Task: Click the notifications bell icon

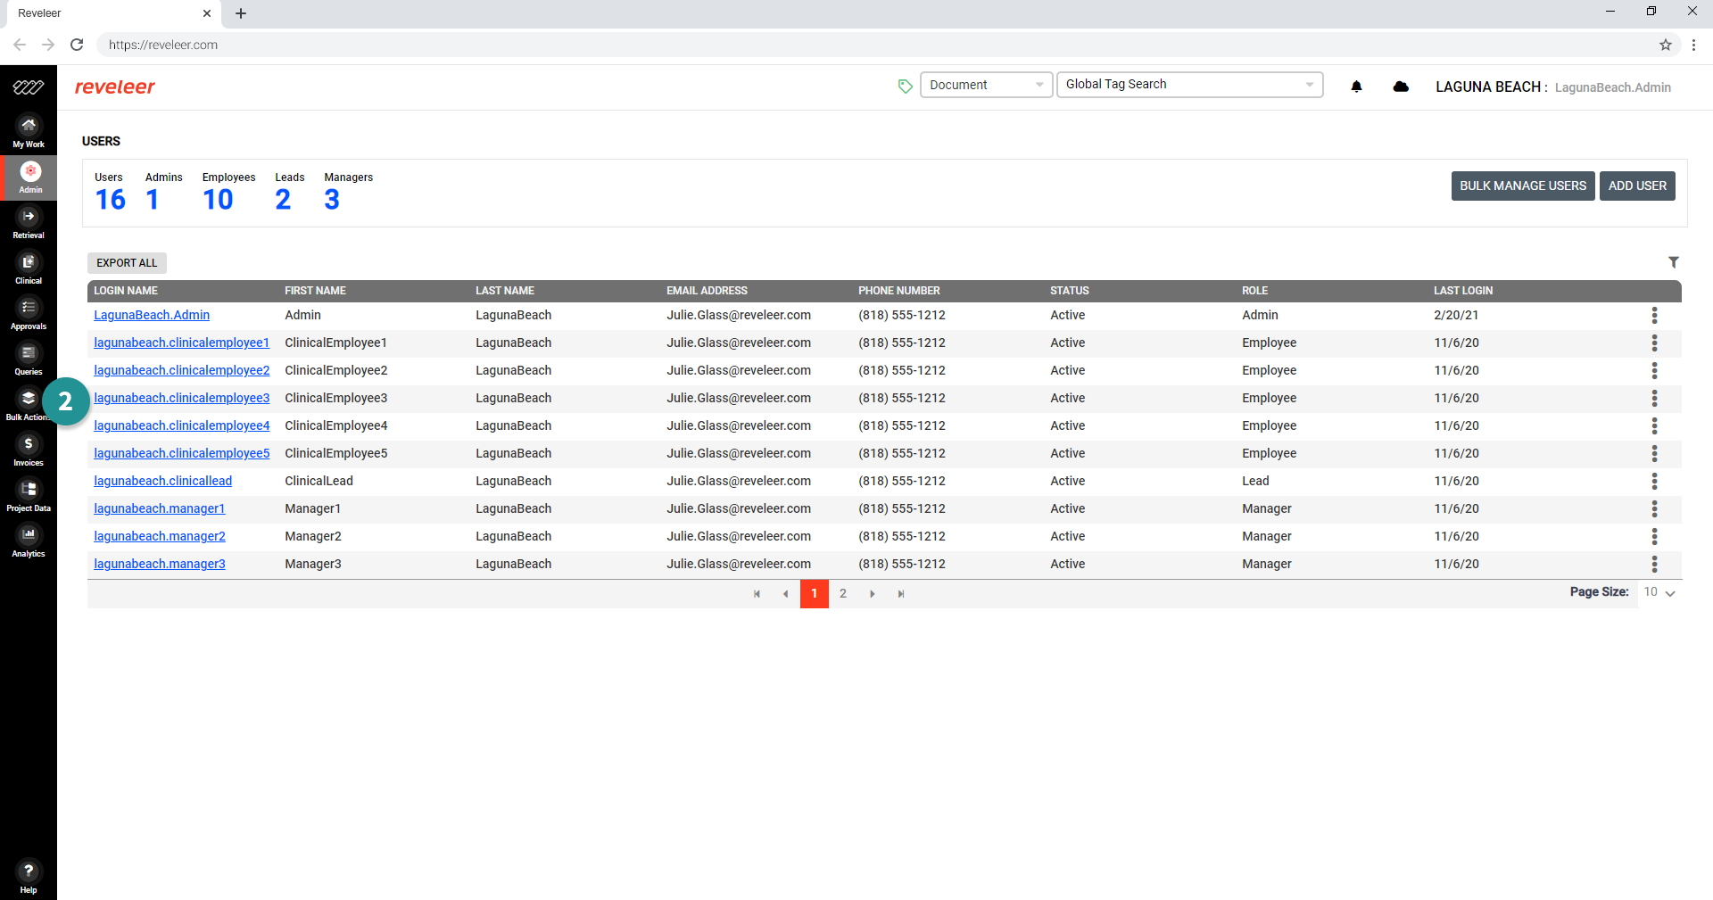Action: coord(1356,87)
